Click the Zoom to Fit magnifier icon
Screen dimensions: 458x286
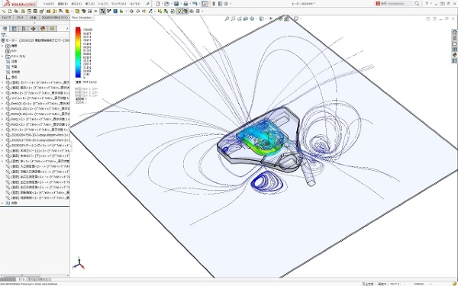click(x=227, y=18)
